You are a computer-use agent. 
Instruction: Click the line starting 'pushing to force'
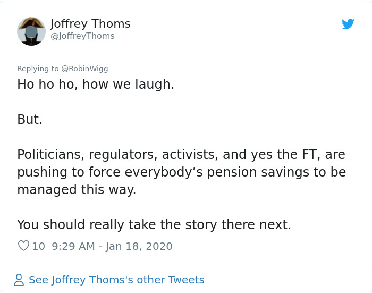[181, 172]
